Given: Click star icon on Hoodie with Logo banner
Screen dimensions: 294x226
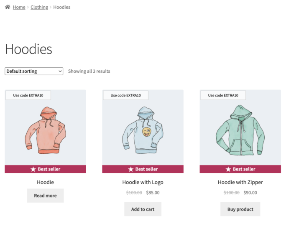Looking at the screenshot, I should pyautogui.click(x=130, y=169).
